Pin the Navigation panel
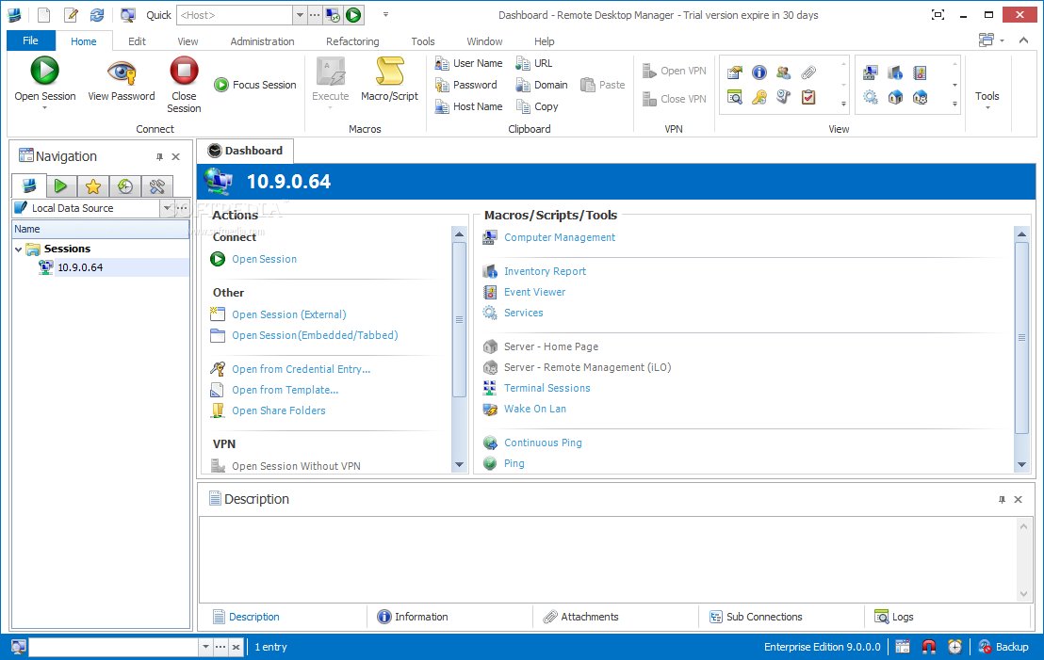 pyautogui.click(x=159, y=157)
